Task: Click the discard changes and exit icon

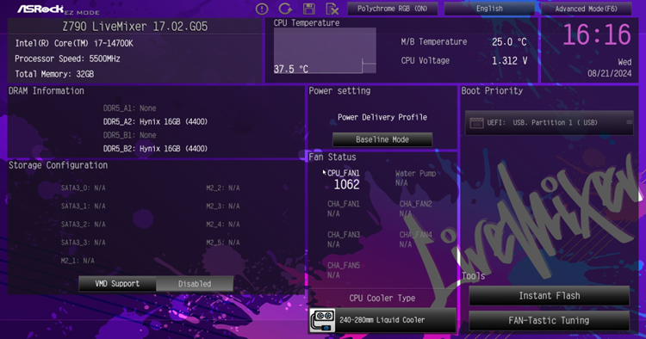Action: pos(332,9)
